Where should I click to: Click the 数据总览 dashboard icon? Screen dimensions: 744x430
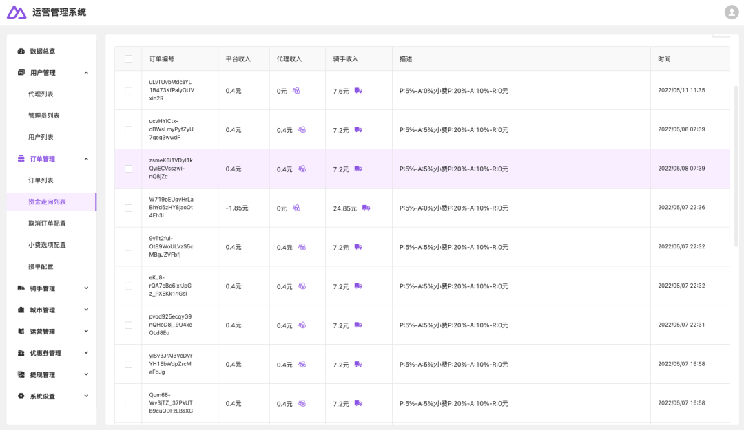click(21, 52)
